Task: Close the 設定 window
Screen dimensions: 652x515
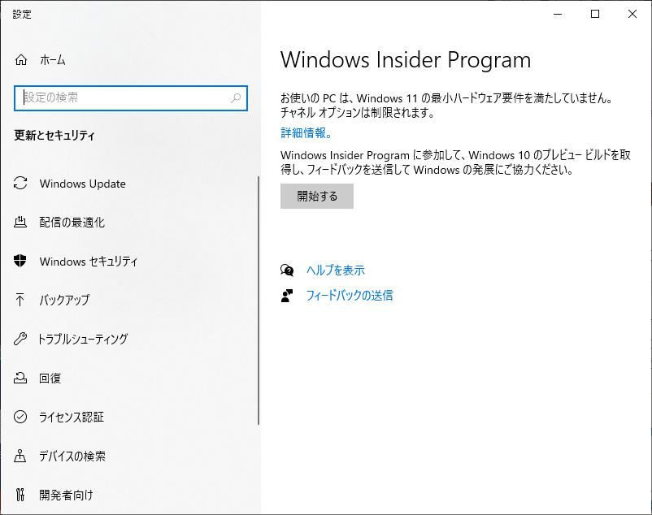Action: tap(632, 14)
